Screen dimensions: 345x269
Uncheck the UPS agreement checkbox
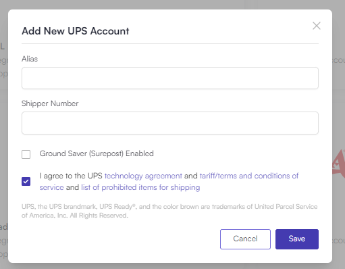26,181
